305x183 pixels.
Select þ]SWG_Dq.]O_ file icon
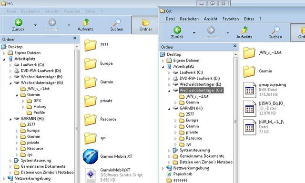coord(250,108)
